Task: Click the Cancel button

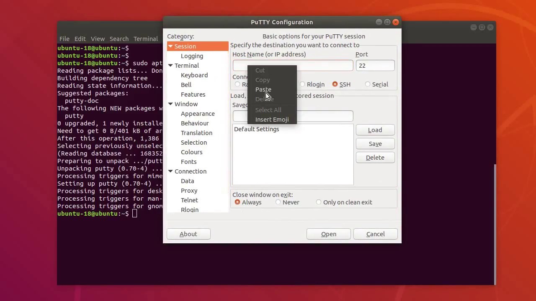Action: (x=375, y=234)
